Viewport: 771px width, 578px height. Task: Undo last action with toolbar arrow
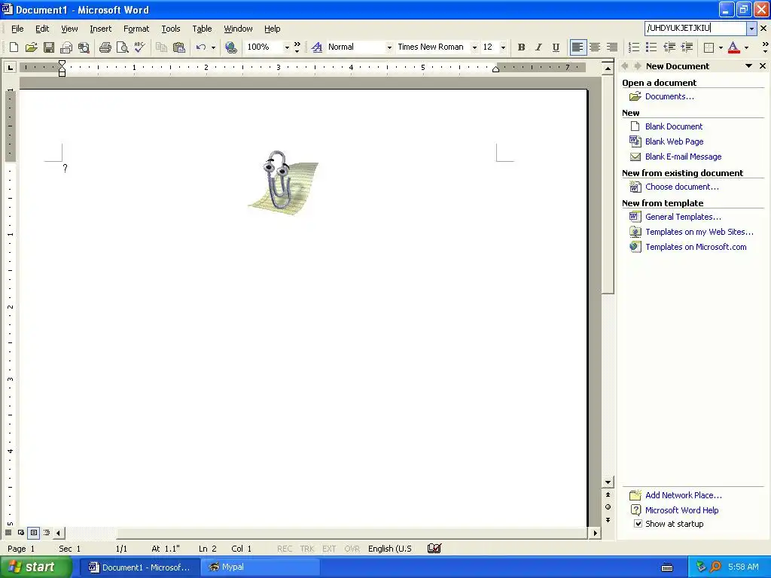[x=200, y=47]
